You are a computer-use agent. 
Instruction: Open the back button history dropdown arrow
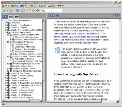(7, 11)
